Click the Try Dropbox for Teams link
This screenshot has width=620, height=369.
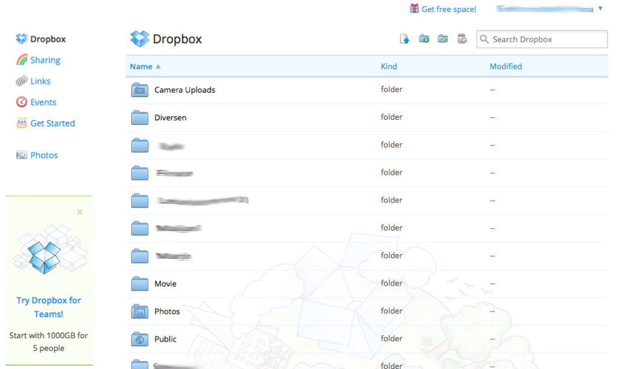coord(48,307)
